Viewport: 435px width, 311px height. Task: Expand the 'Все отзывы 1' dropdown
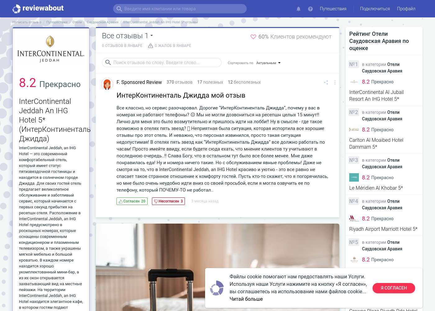pos(127,36)
